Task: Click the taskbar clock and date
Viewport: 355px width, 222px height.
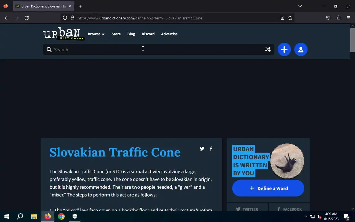Action: click(331, 216)
